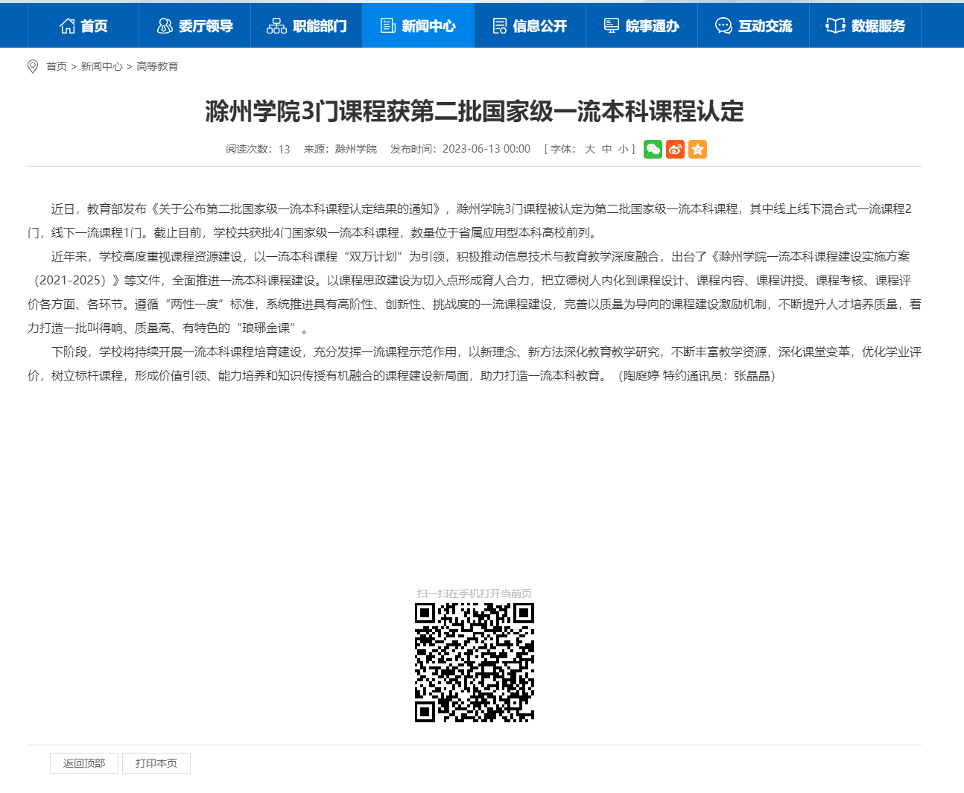Screen dimensions: 964x793
Task: Click the monitor icon beside 皖事通办
Action: pyautogui.click(x=612, y=26)
